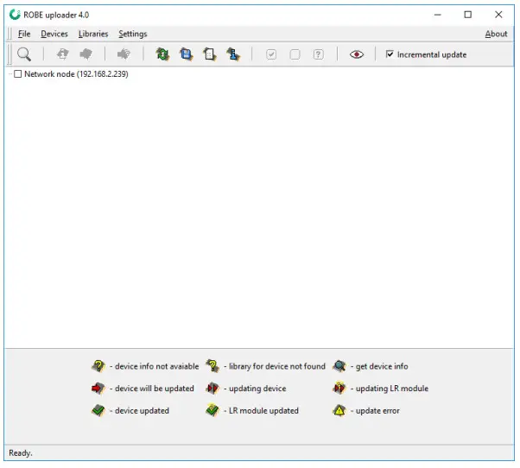Open the File menu
The width and height of the screenshot is (520, 468).
tap(24, 34)
